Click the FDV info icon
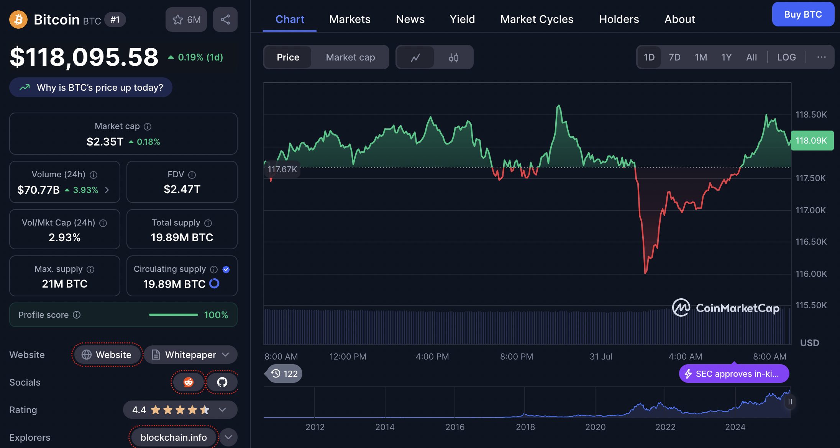840x448 pixels. (x=192, y=175)
